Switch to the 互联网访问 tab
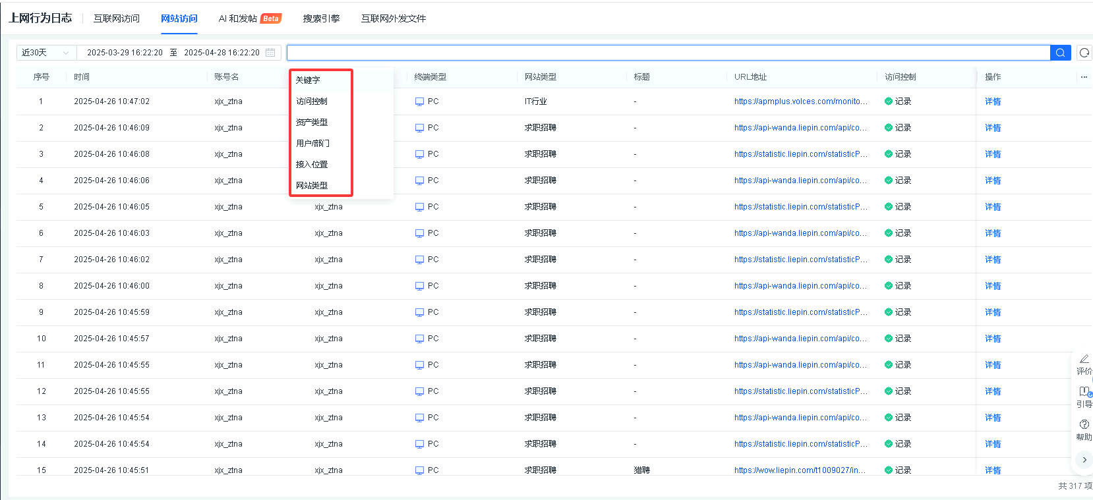 pyautogui.click(x=117, y=18)
